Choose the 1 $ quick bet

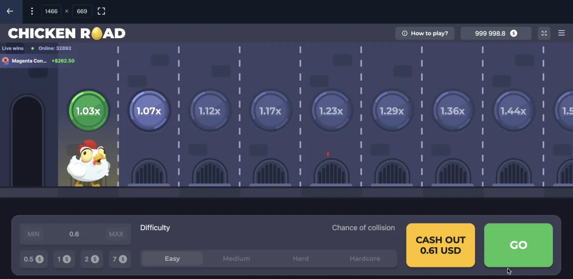point(64,259)
